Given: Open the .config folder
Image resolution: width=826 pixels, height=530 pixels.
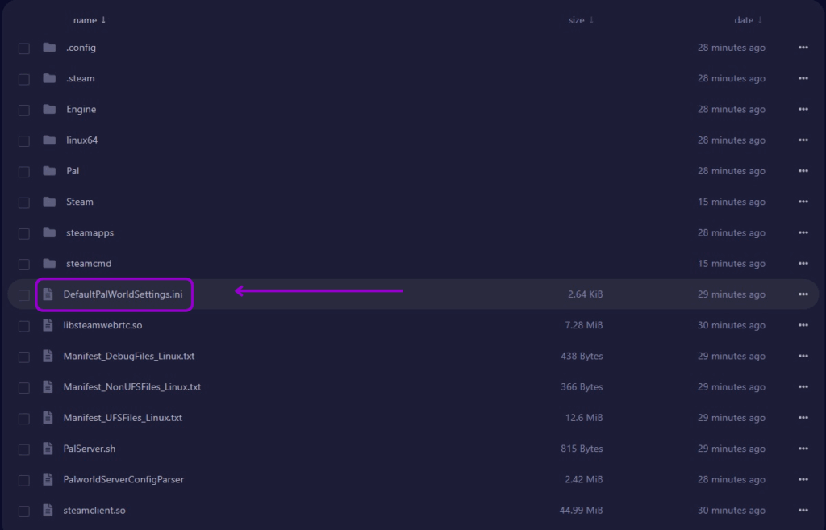Looking at the screenshot, I should point(81,48).
